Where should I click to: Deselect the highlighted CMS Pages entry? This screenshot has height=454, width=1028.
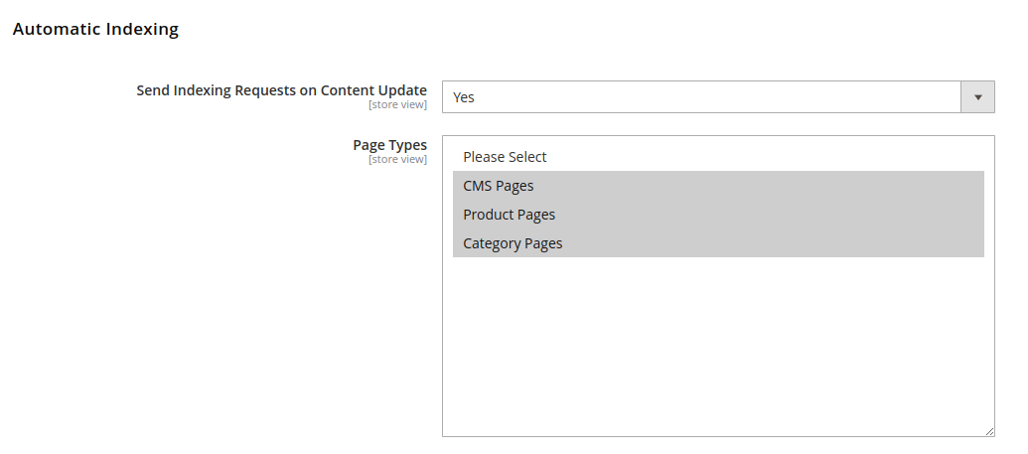(x=718, y=186)
